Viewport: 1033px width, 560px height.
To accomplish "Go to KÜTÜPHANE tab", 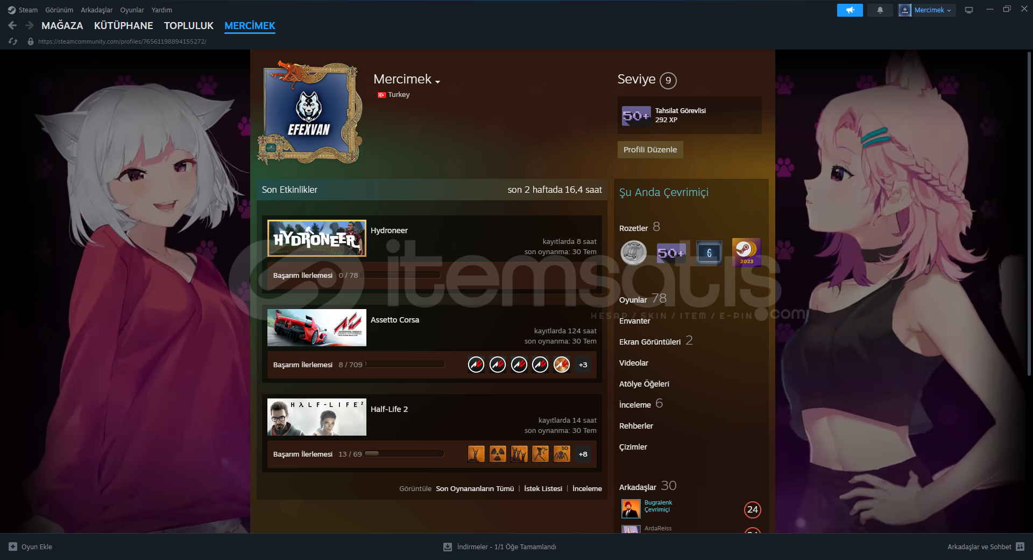I will pyautogui.click(x=123, y=25).
